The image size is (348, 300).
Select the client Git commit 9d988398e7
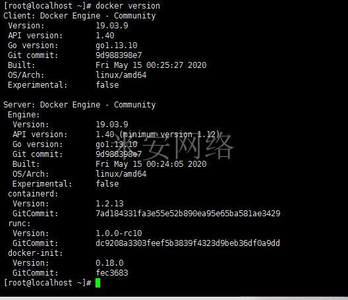119,55
